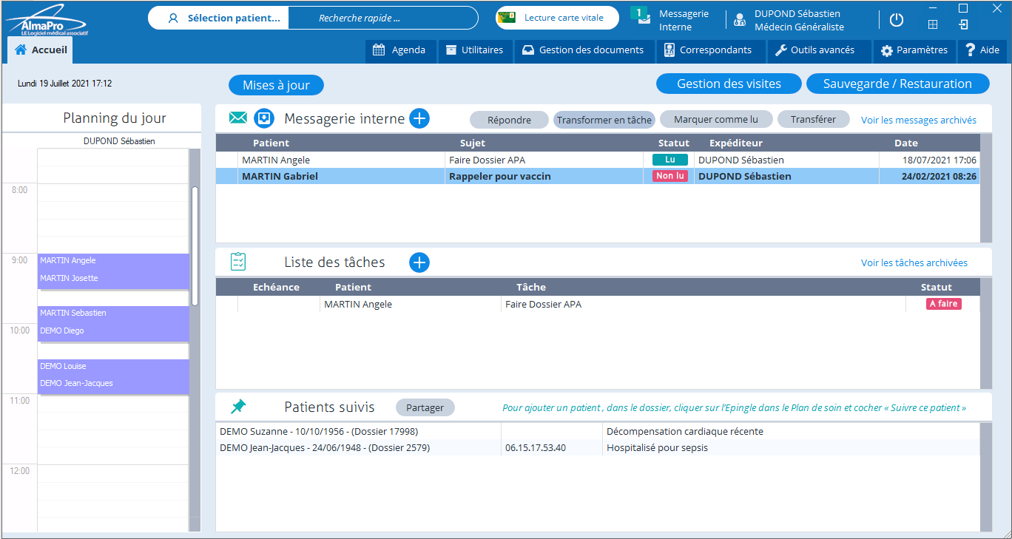Open Voir les messages archivés link
Image resolution: width=1012 pixels, height=539 pixels.
918,120
